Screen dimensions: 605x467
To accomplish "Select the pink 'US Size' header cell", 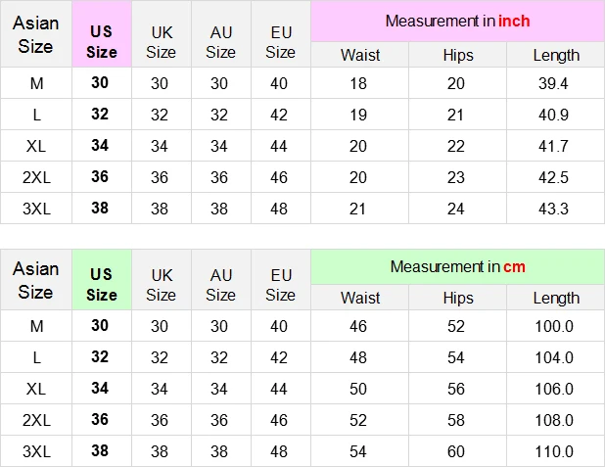I will [x=102, y=34].
